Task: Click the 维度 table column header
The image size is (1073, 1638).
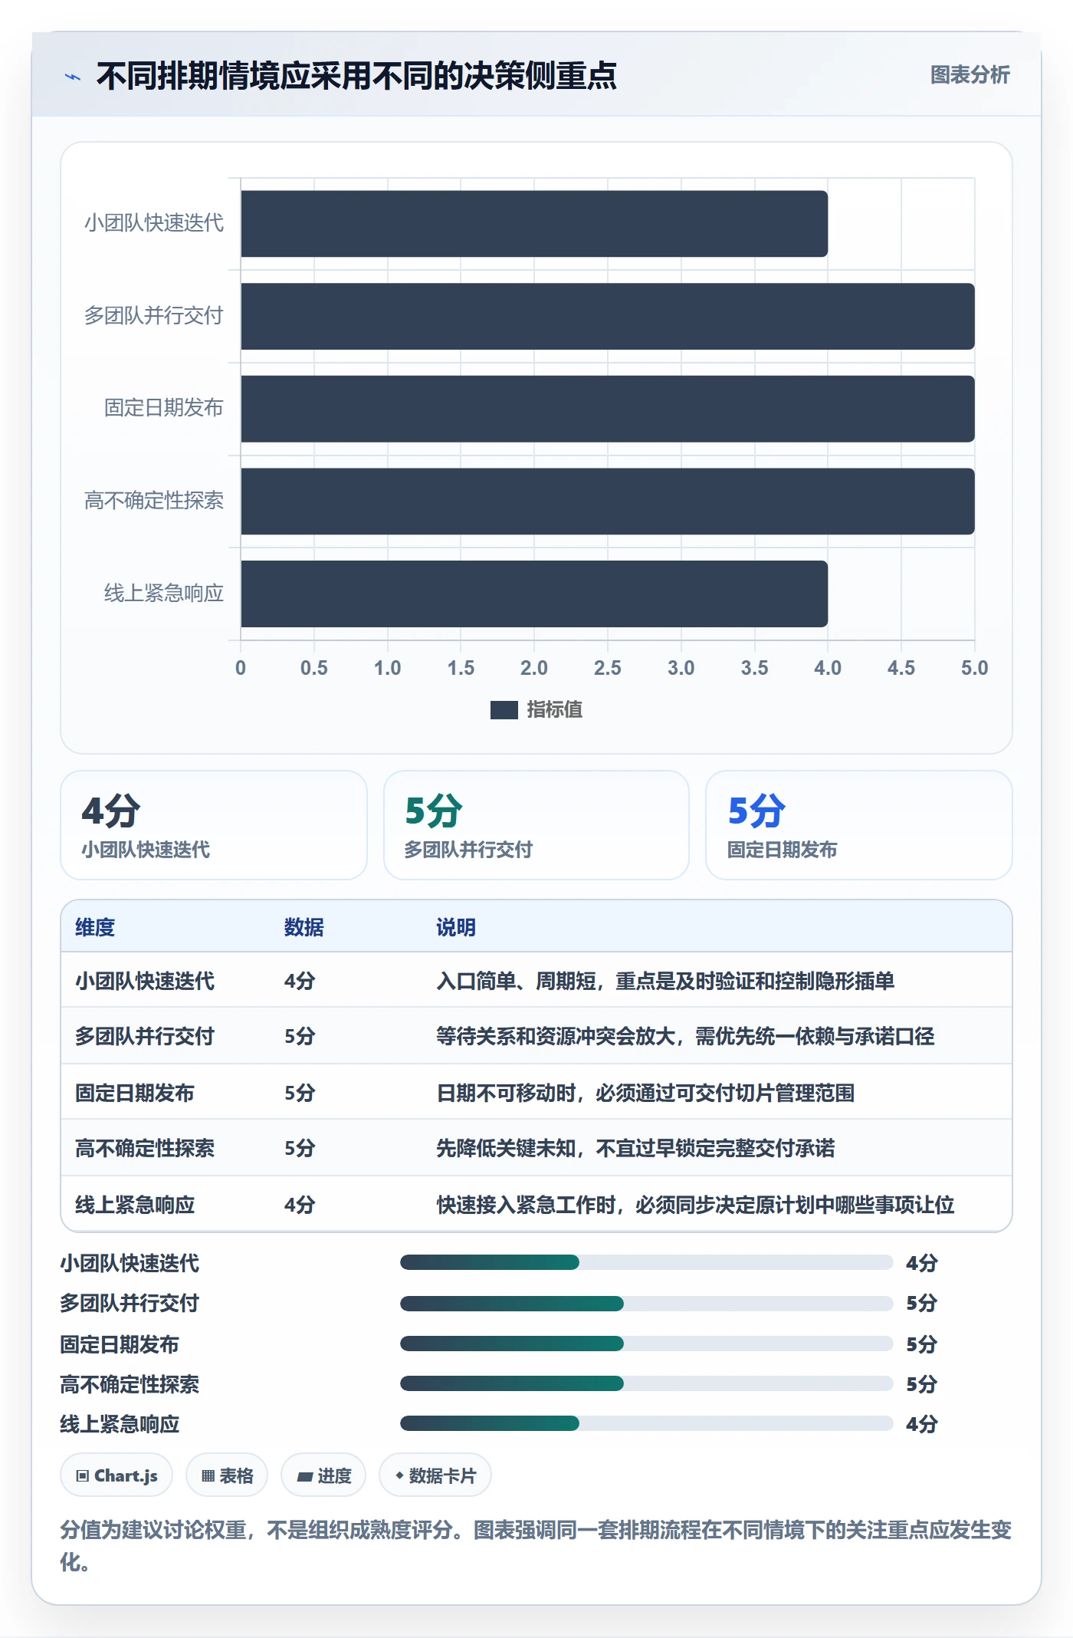Action: coord(95,927)
